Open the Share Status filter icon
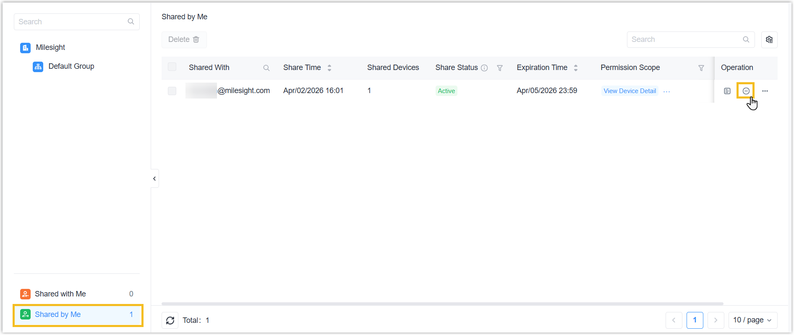This screenshot has height=335, width=794. (x=499, y=68)
